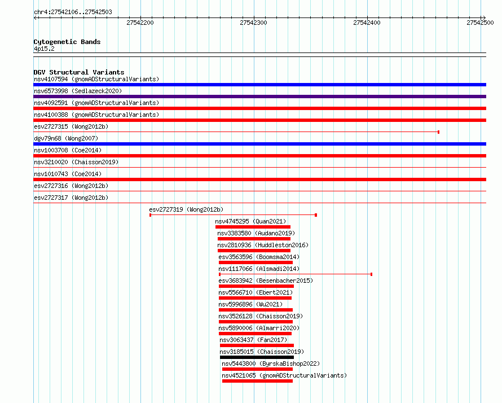Viewport: 502px width, 403px height.
Task: Click the red bar under esv3683942
Action: 257,286
